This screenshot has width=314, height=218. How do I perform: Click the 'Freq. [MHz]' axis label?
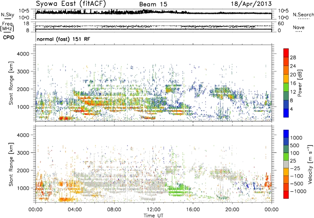[7, 26]
